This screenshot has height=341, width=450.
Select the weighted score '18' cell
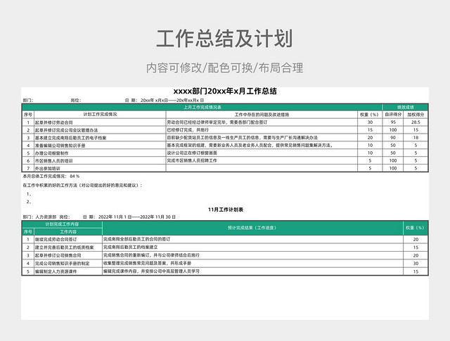416,138
